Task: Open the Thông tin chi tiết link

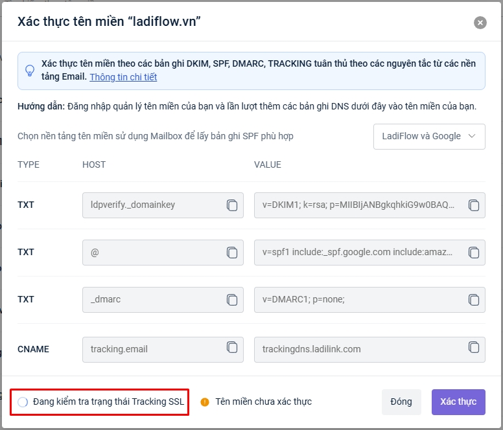Action: point(123,77)
